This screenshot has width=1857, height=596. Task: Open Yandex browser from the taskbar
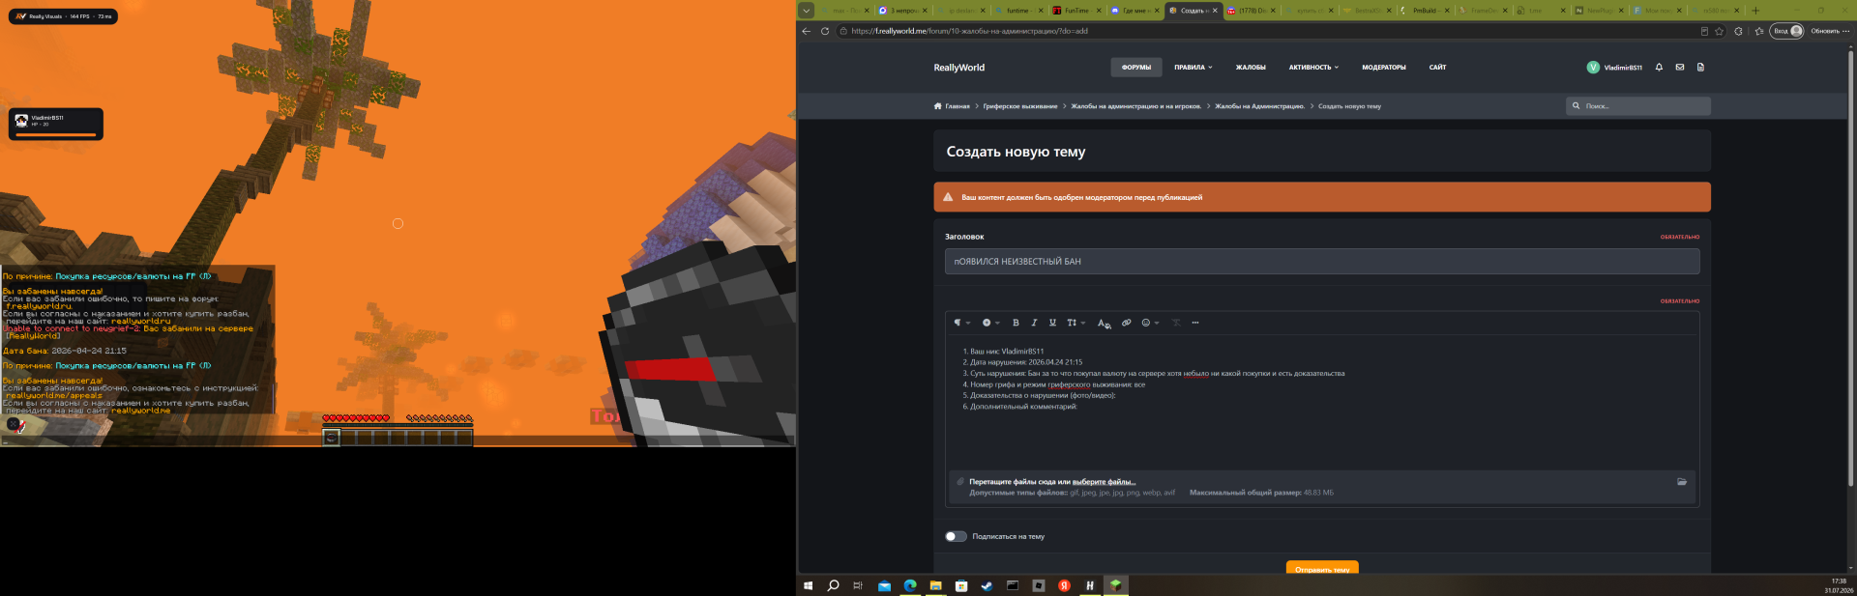pyautogui.click(x=1064, y=585)
